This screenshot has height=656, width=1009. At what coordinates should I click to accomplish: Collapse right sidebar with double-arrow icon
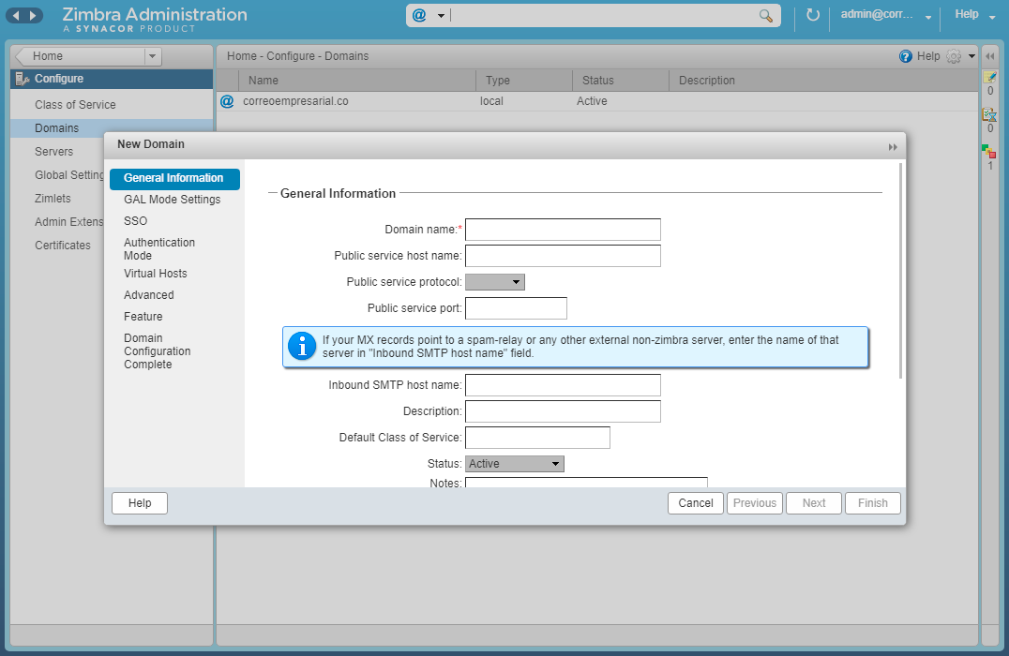989,56
